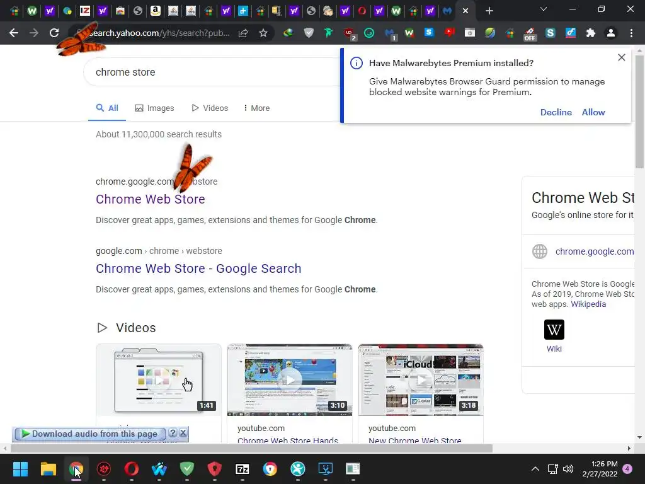Share this page from the address bar

click(x=243, y=33)
